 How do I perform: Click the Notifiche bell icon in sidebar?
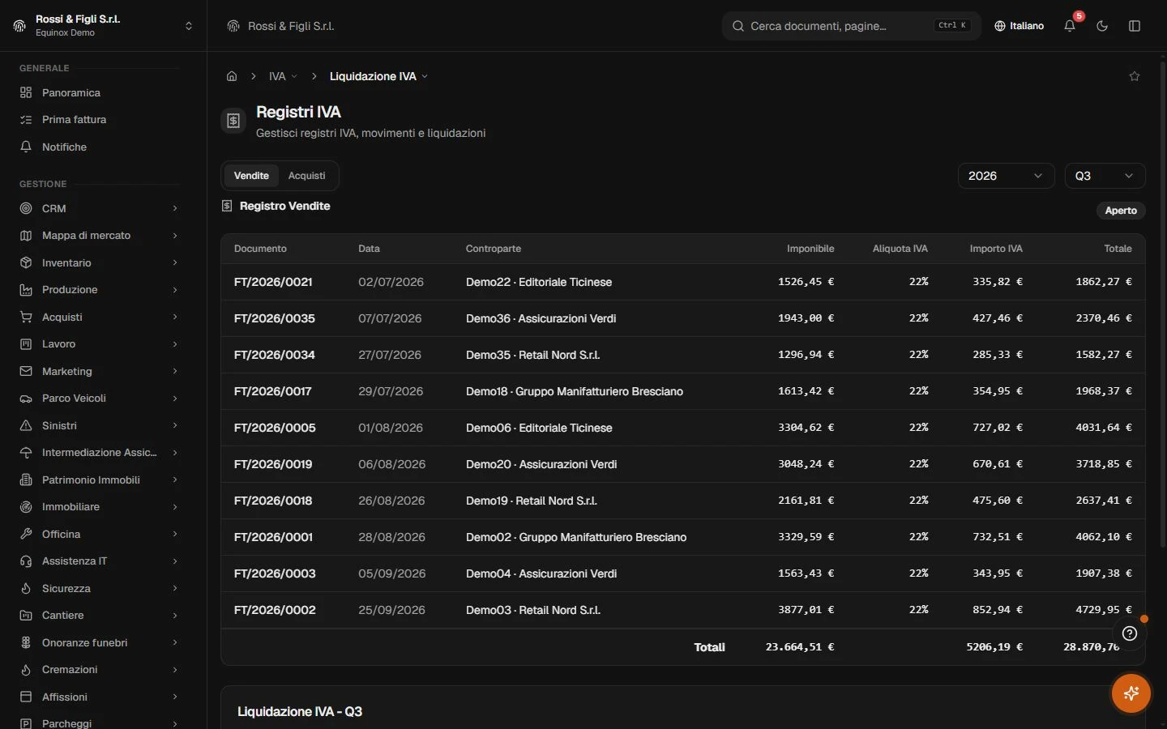point(26,147)
